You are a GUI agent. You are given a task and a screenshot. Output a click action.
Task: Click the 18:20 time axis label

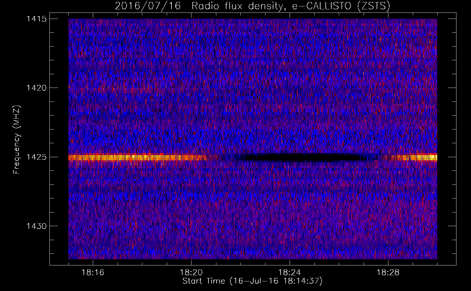point(191,273)
